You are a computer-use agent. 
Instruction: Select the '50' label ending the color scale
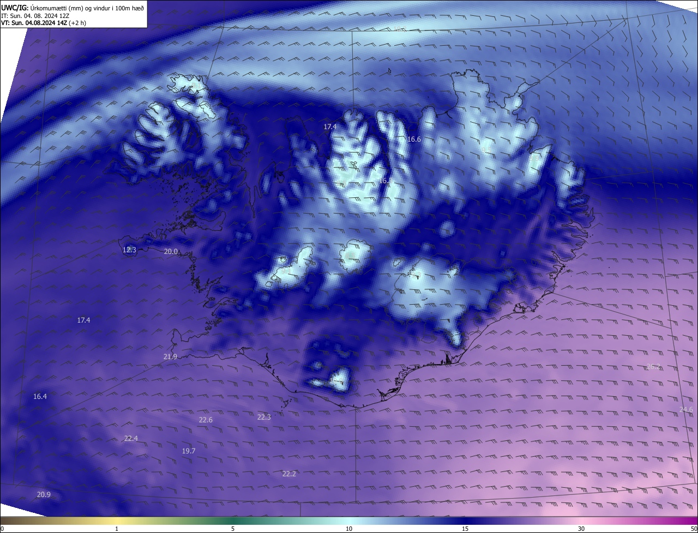pyautogui.click(x=693, y=529)
